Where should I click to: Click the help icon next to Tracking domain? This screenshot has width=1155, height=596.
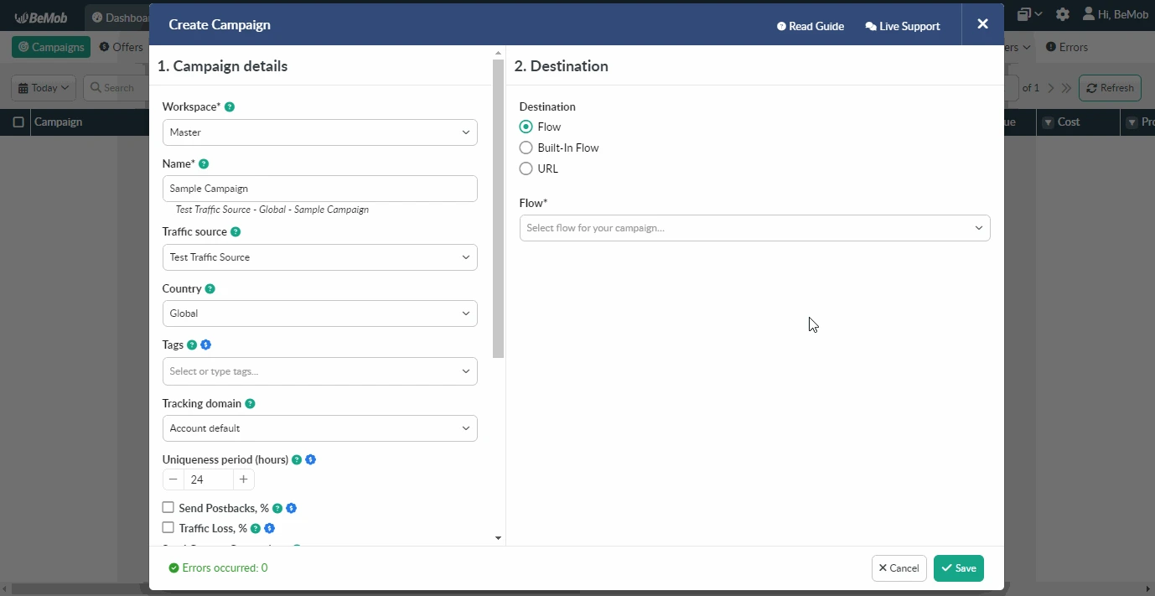tap(251, 404)
